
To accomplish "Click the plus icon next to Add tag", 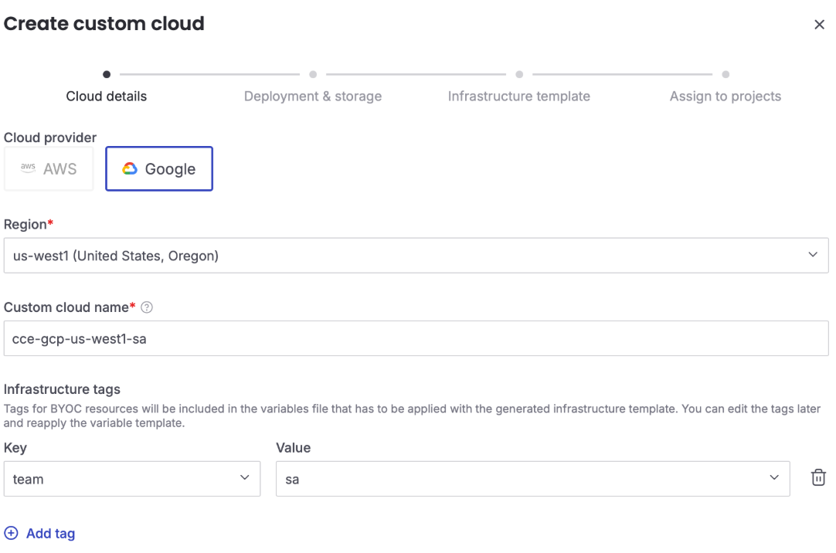I will [x=11, y=533].
